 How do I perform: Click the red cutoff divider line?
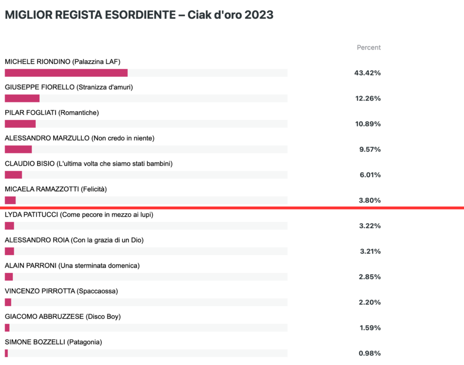232,208
